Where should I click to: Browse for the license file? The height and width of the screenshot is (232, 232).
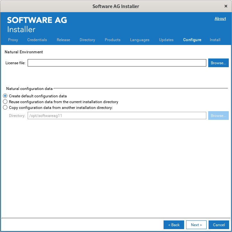pos(218,63)
